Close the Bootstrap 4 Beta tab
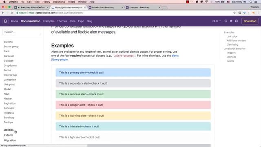This screenshot has height=147, width=261. [x=48, y=7]
